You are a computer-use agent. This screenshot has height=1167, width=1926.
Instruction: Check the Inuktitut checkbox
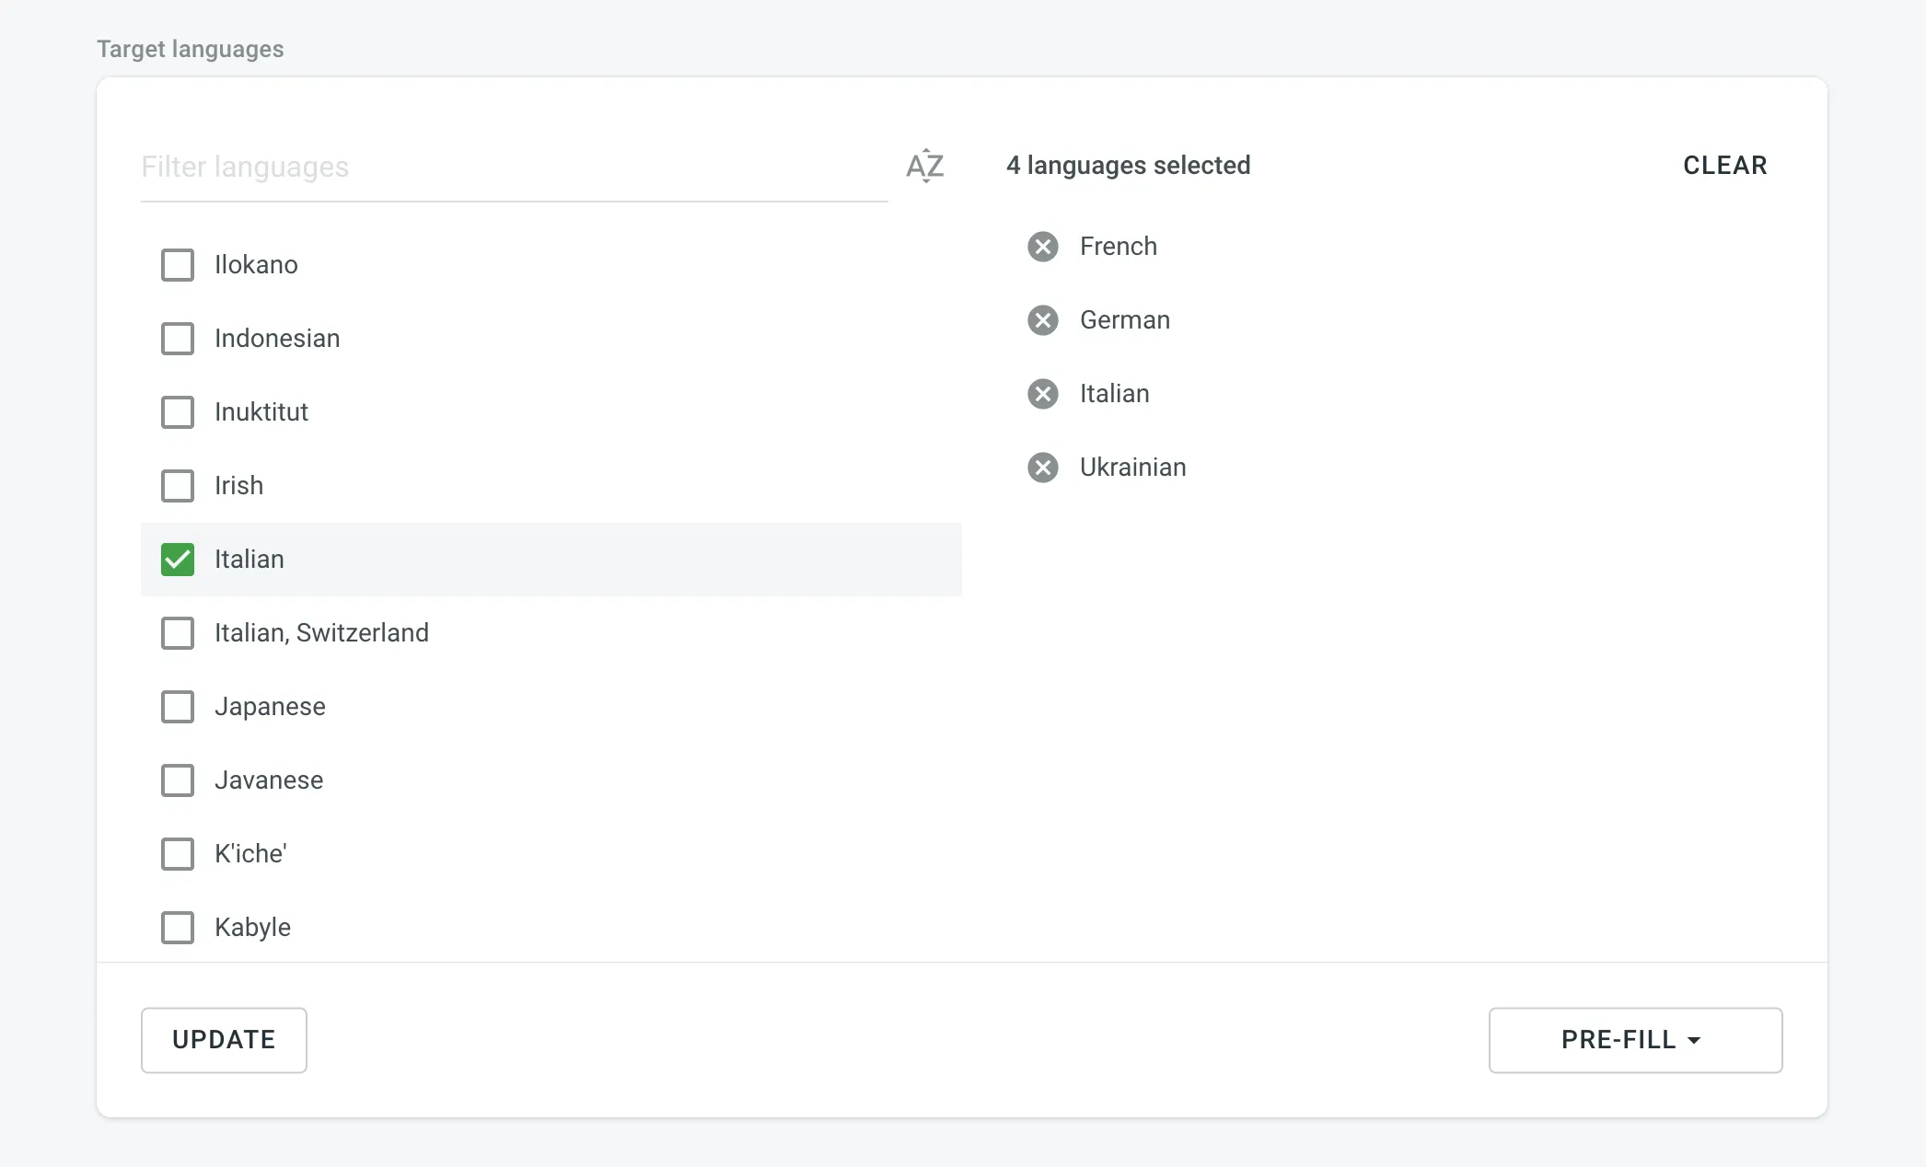point(178,412)
